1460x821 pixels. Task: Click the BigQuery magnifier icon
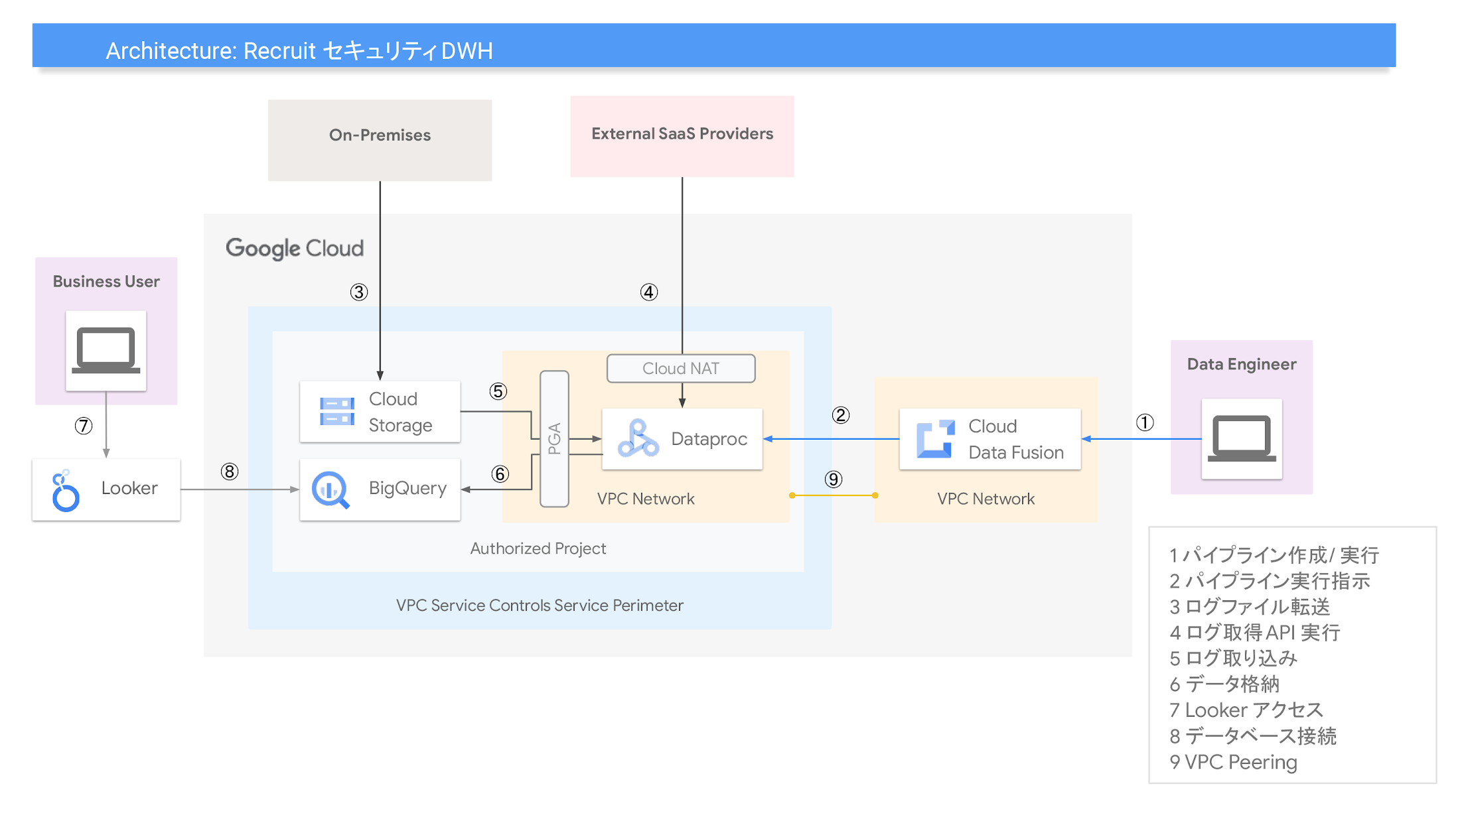[x=330, y=490]
